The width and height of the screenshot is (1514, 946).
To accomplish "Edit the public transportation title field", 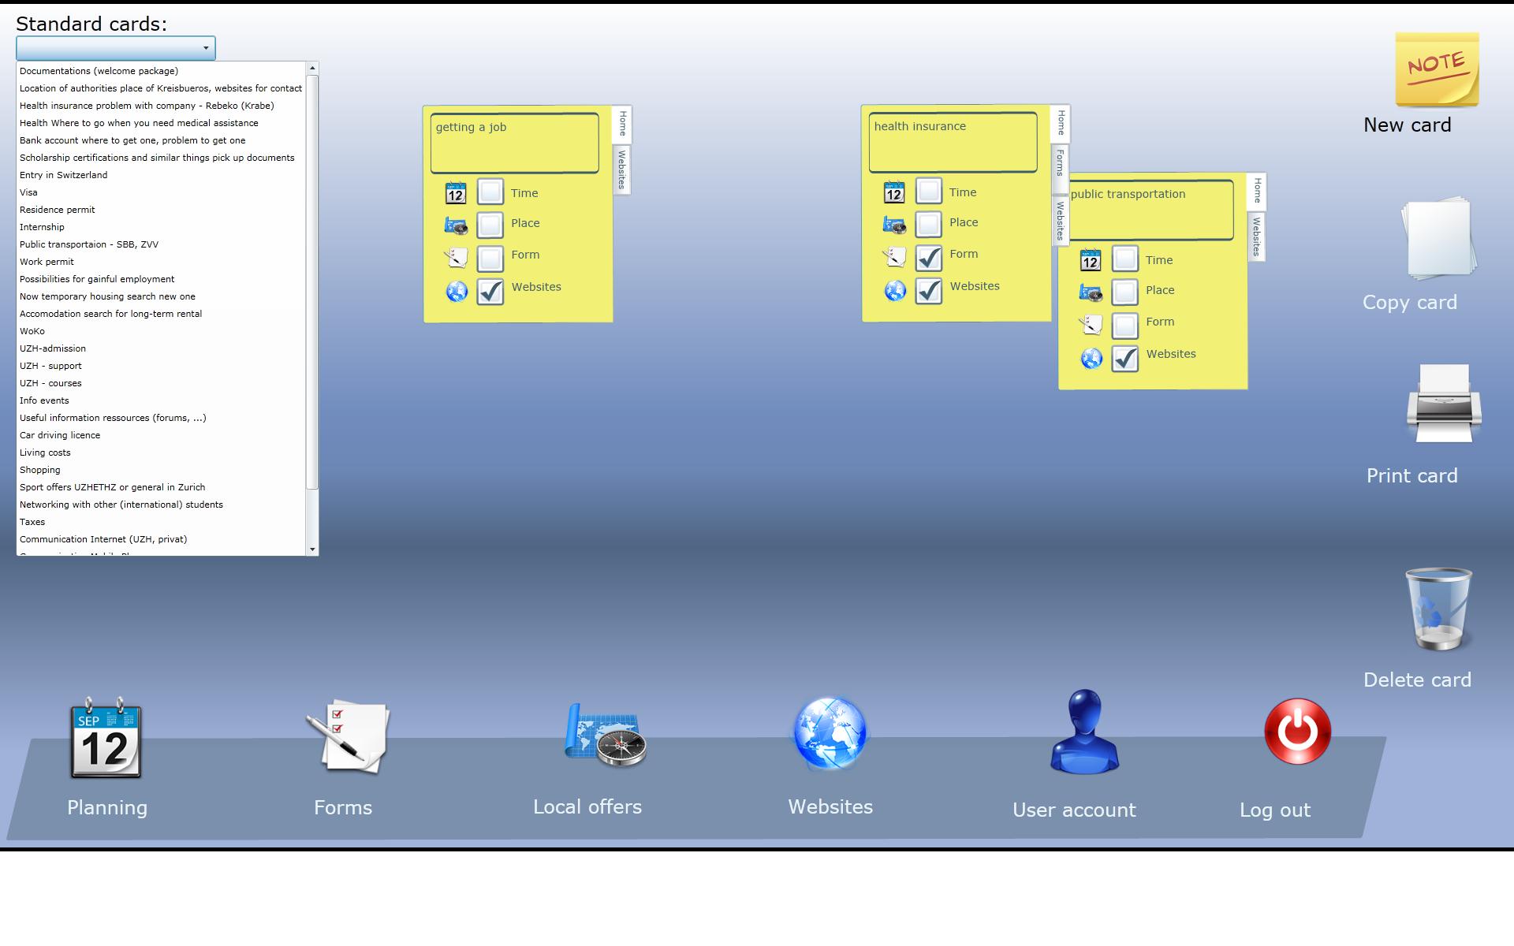I will pos(1150,210).
